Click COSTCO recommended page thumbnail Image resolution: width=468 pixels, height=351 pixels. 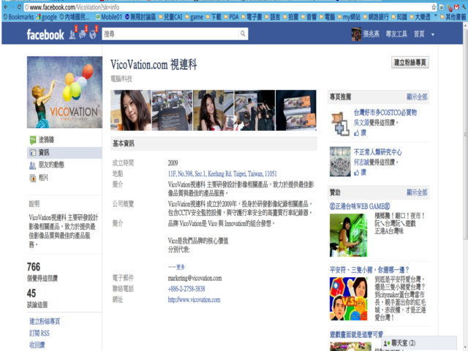click(x=340, y=124)
